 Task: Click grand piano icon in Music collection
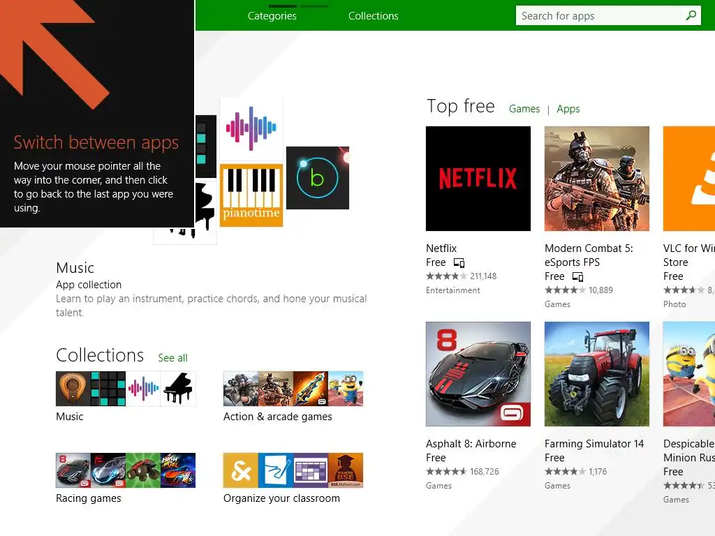[x=178, y=389]
